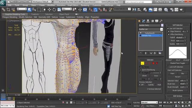This screenshot has height=108, width=192.
Task: Open the Create command panel tab
Action: [x=139, y=21]
